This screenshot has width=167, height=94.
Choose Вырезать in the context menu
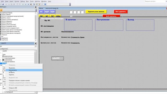24,68
